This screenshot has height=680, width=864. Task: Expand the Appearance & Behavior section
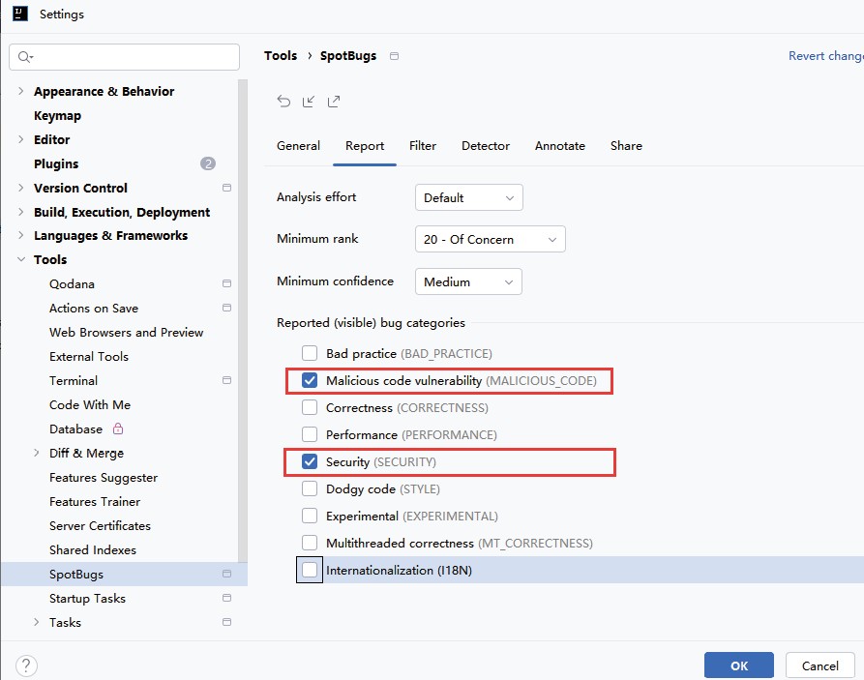[21, 92]
